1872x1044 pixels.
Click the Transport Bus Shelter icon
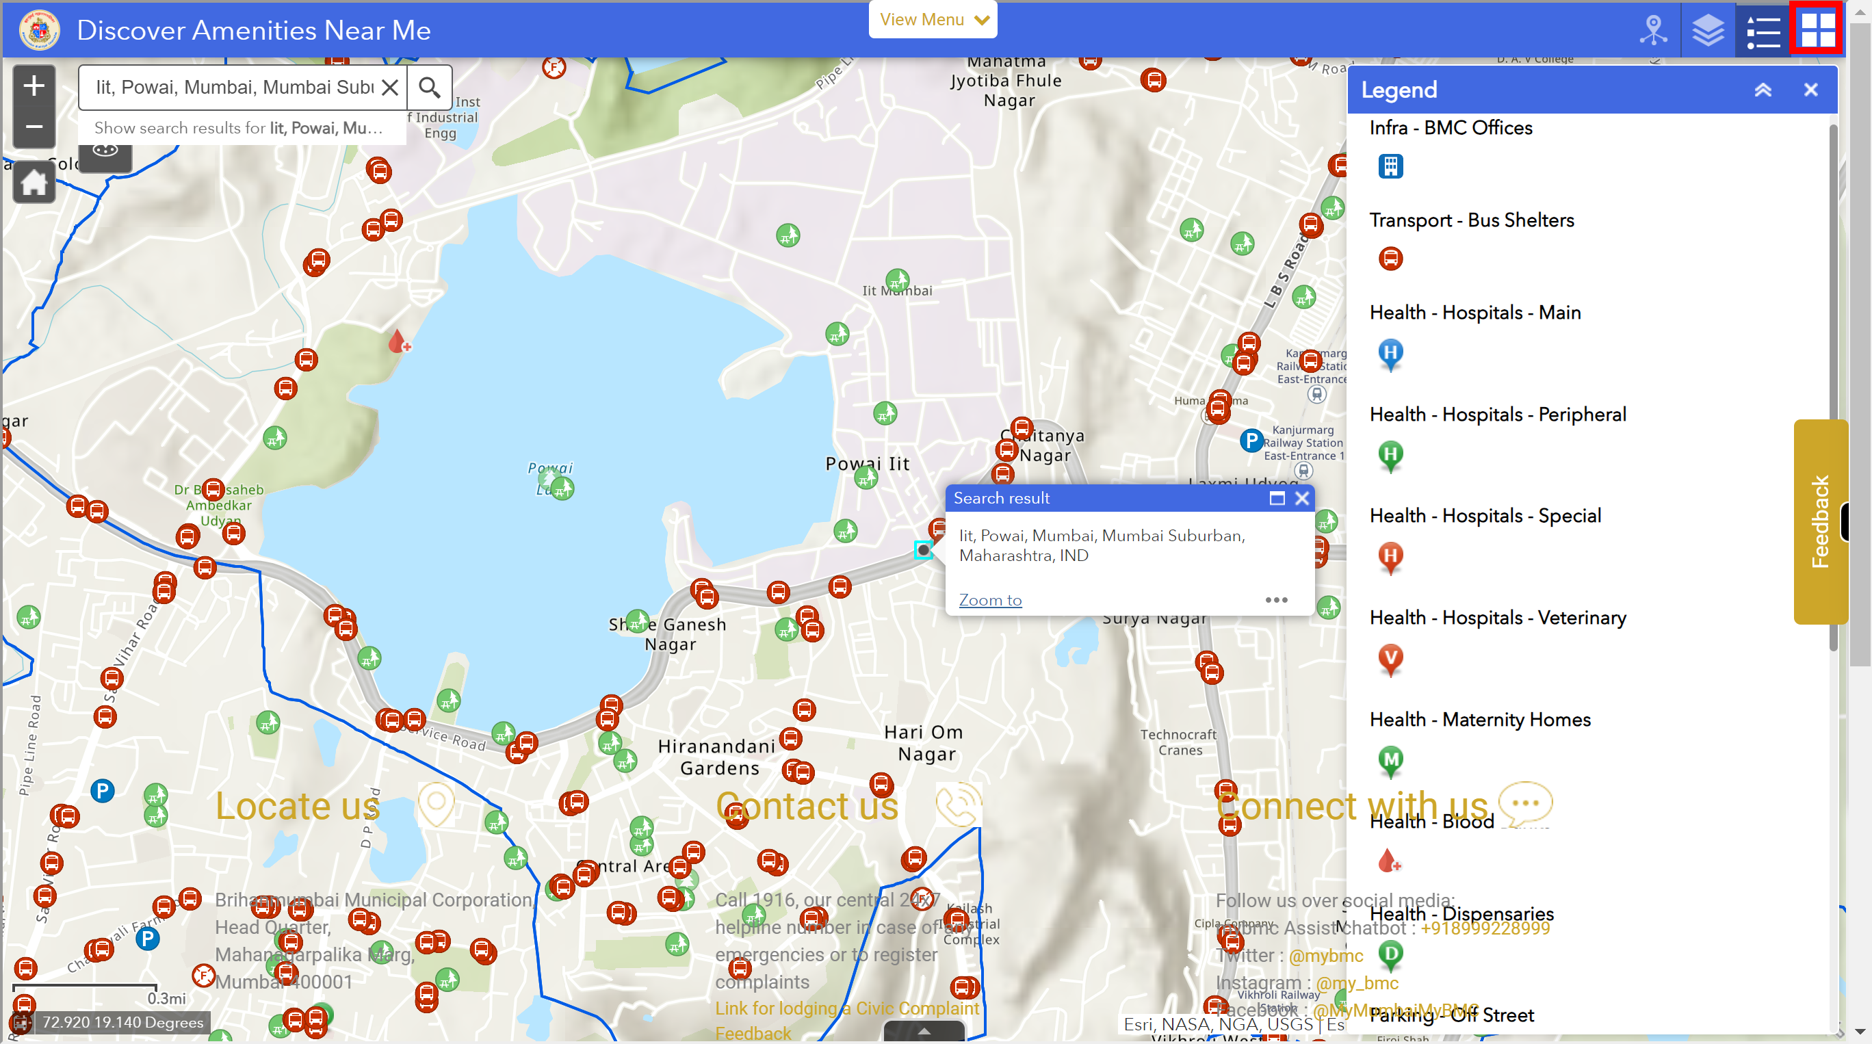[1391, 259]
